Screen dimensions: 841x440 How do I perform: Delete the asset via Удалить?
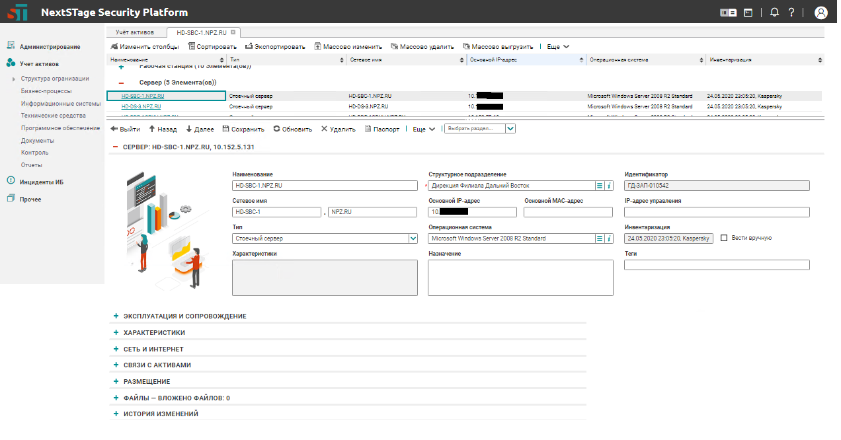[x=338, y=129]
